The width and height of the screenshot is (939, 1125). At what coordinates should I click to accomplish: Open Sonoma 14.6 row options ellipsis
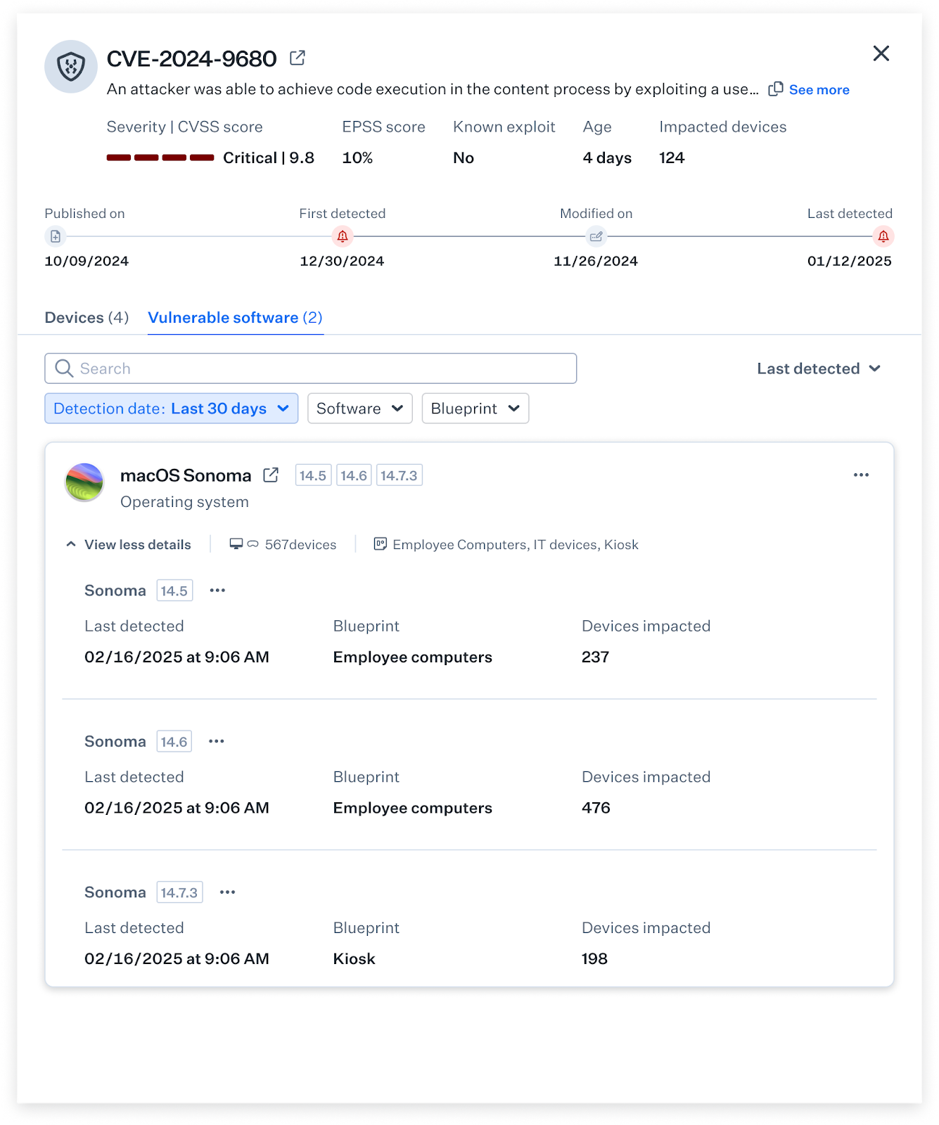point(217,741)
